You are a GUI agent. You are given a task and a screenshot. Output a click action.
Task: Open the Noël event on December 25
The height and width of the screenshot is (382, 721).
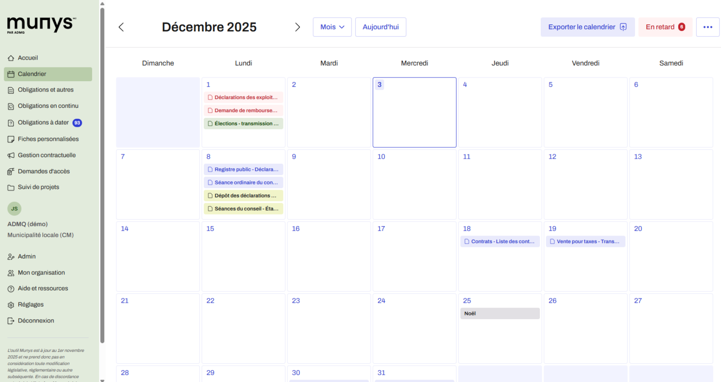(x=499, y=313)
